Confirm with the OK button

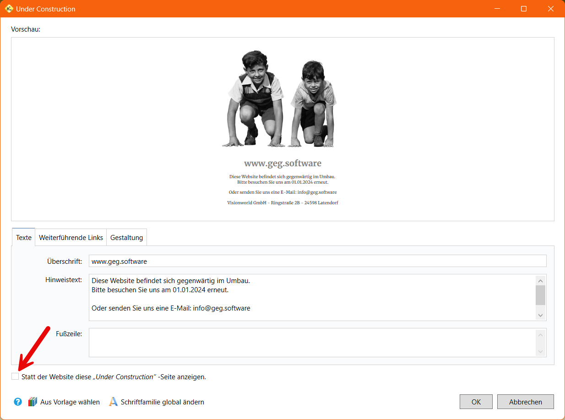pyautogui.click(x=476, y=402)
